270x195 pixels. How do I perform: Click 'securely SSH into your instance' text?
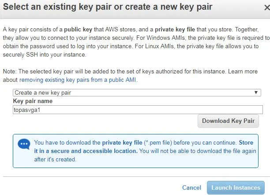click(45, 55)
